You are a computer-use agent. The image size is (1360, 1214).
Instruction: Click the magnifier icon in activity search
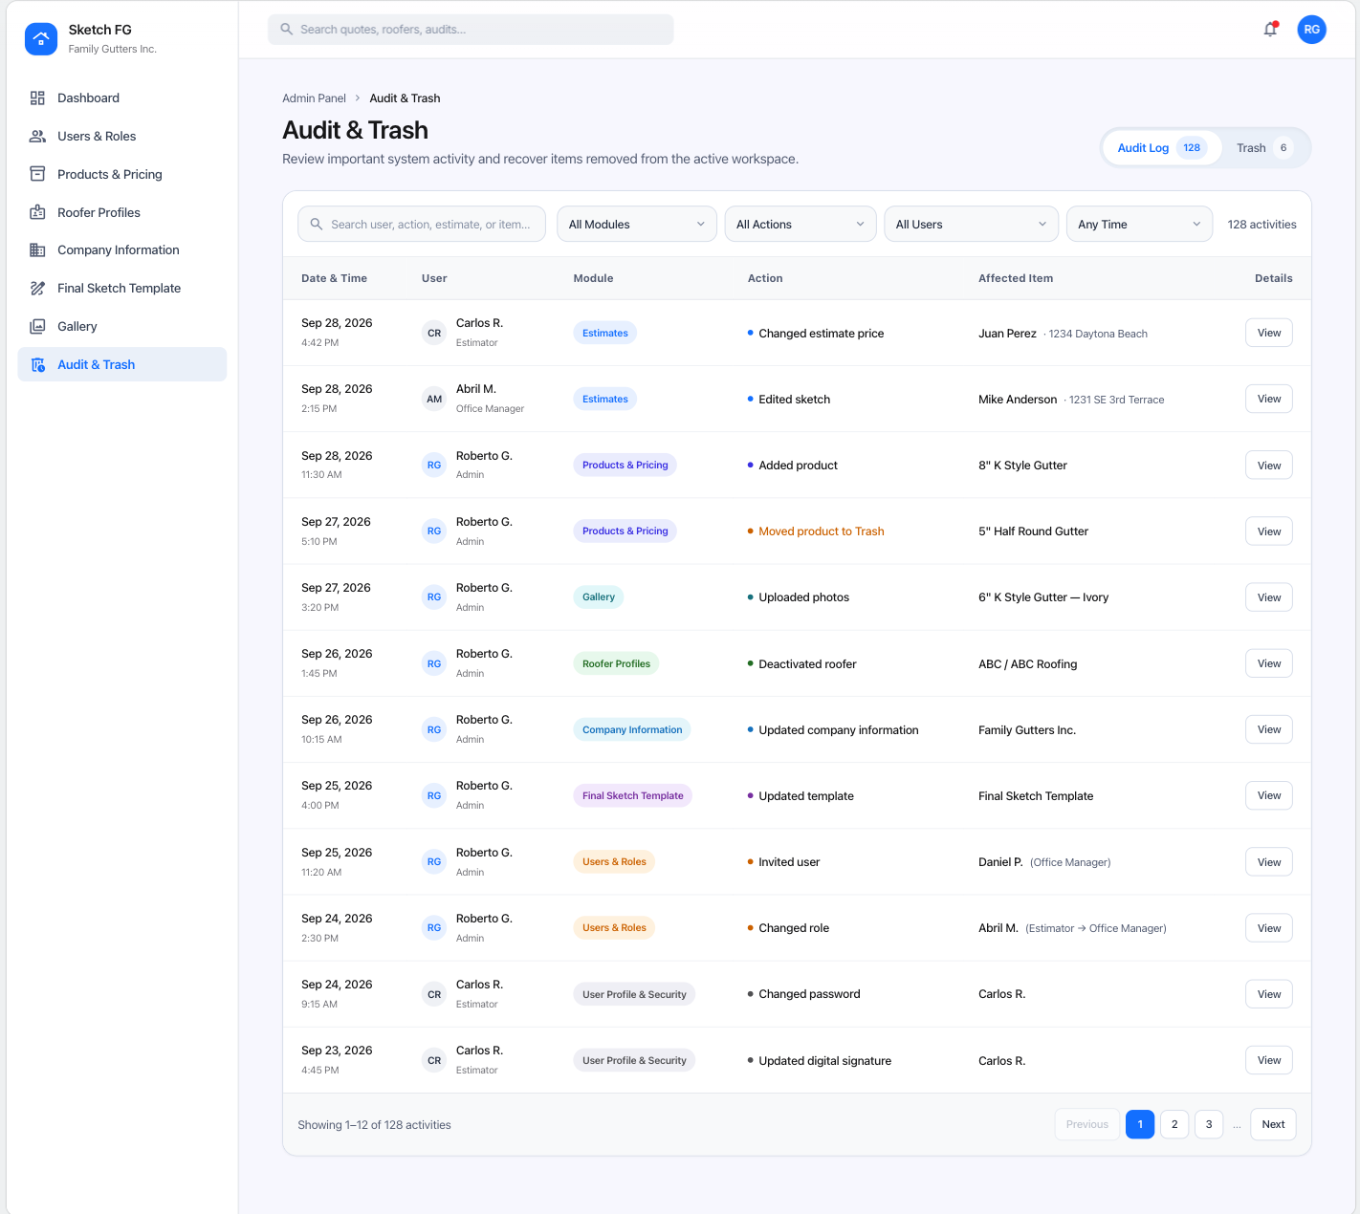coord(317,225)
